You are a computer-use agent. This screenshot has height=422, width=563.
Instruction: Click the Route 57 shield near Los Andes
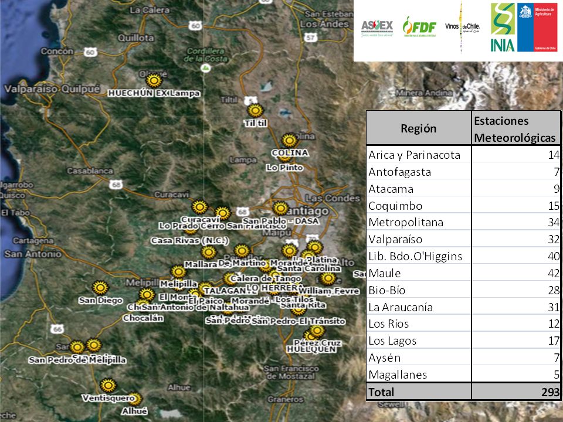pos(311,37)
